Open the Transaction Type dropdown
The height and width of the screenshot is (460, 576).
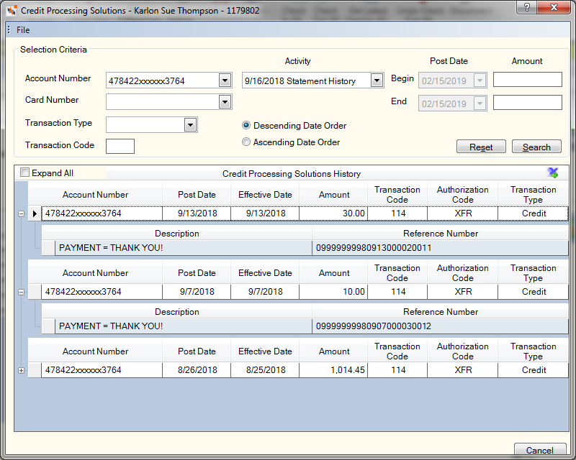[x=190, y=125]
